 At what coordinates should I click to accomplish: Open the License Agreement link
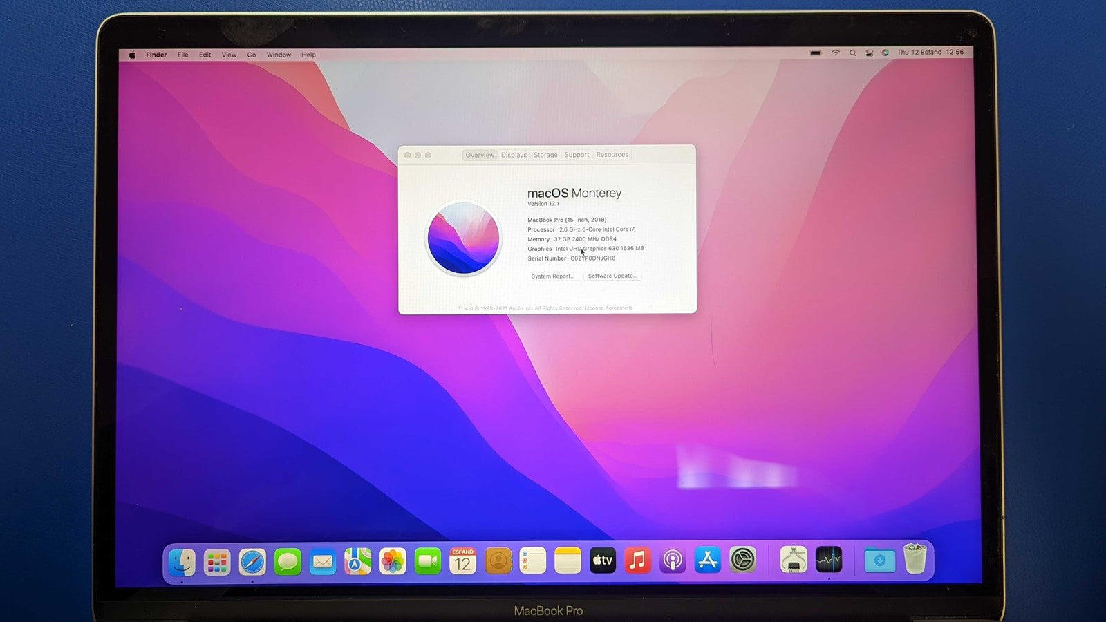(x=608, y=308)
